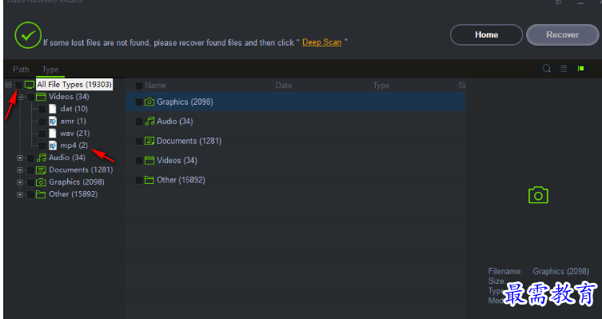
Task: Click the Videos clapperboard icon in tree
Action: (41, 97)
